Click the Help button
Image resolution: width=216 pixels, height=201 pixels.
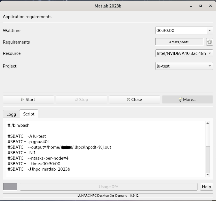[x=206, y=187]
